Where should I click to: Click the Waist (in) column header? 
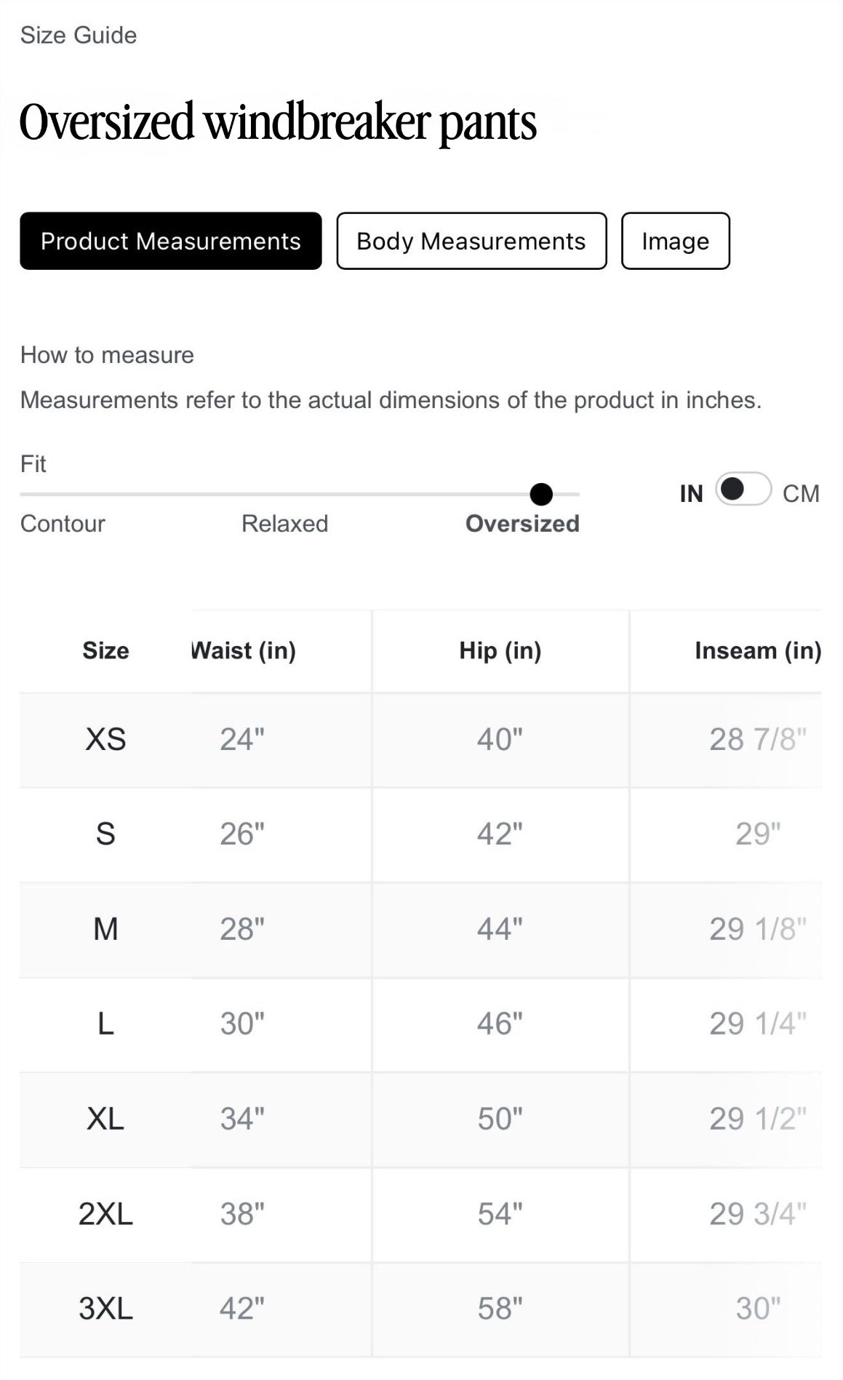point(244,650)
